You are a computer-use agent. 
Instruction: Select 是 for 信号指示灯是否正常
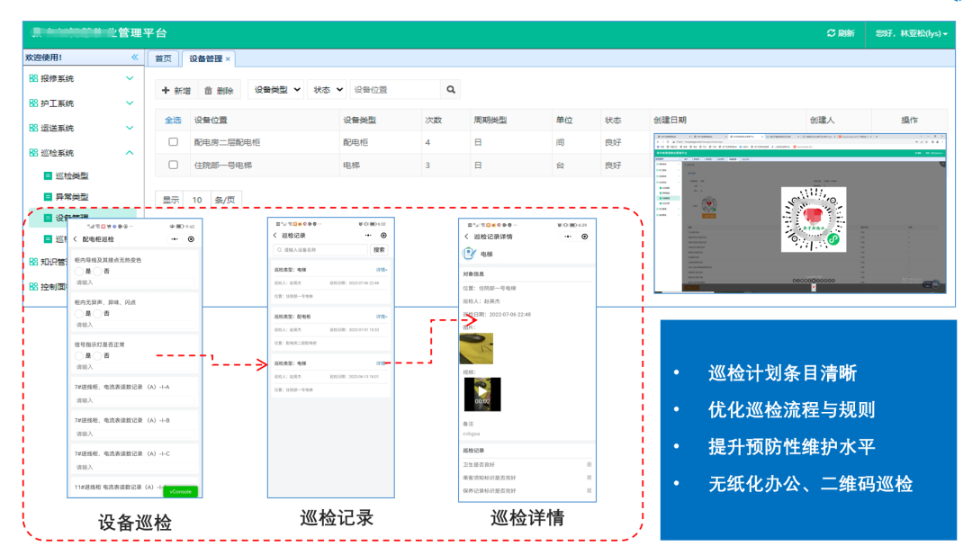[78, 355]
